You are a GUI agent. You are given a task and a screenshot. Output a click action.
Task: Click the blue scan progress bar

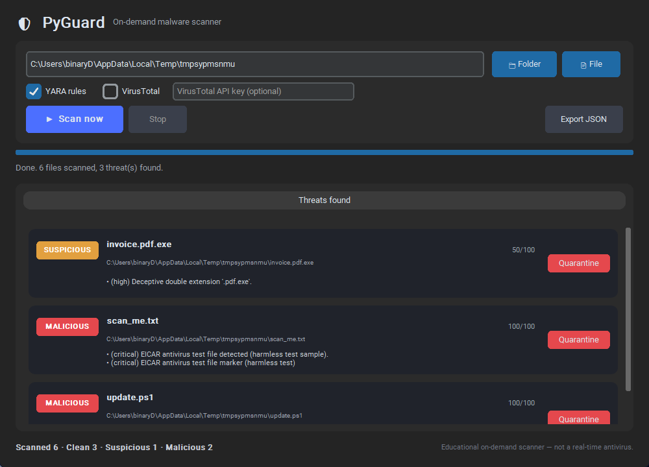pos(324,152)
